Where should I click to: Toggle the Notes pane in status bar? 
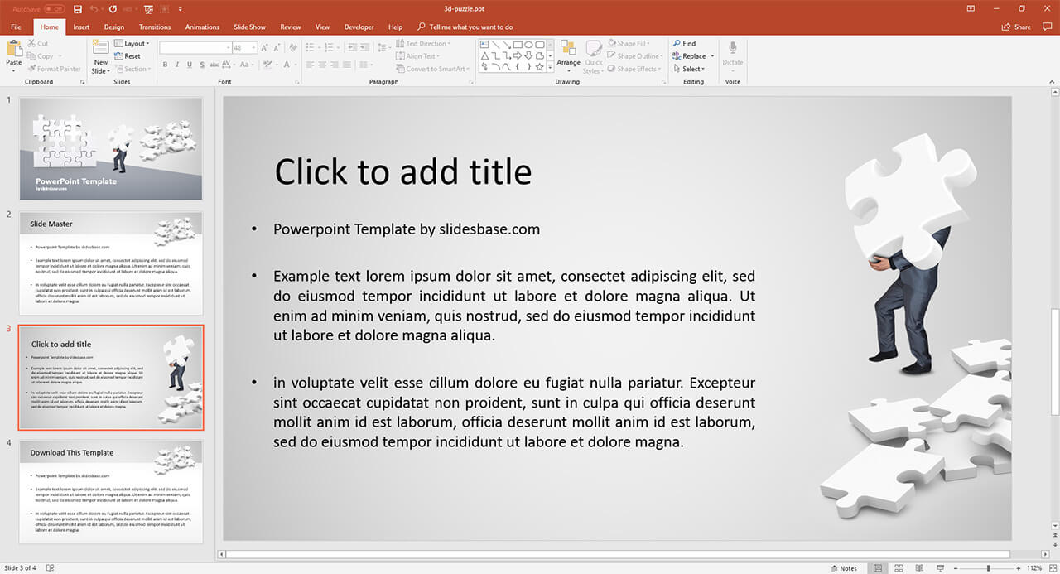pos(843,568)
